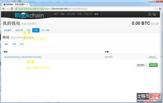Click the browser back arrow
Image resolution: width=163 pixels, height=103 pixels.
[x=4, y=9]
